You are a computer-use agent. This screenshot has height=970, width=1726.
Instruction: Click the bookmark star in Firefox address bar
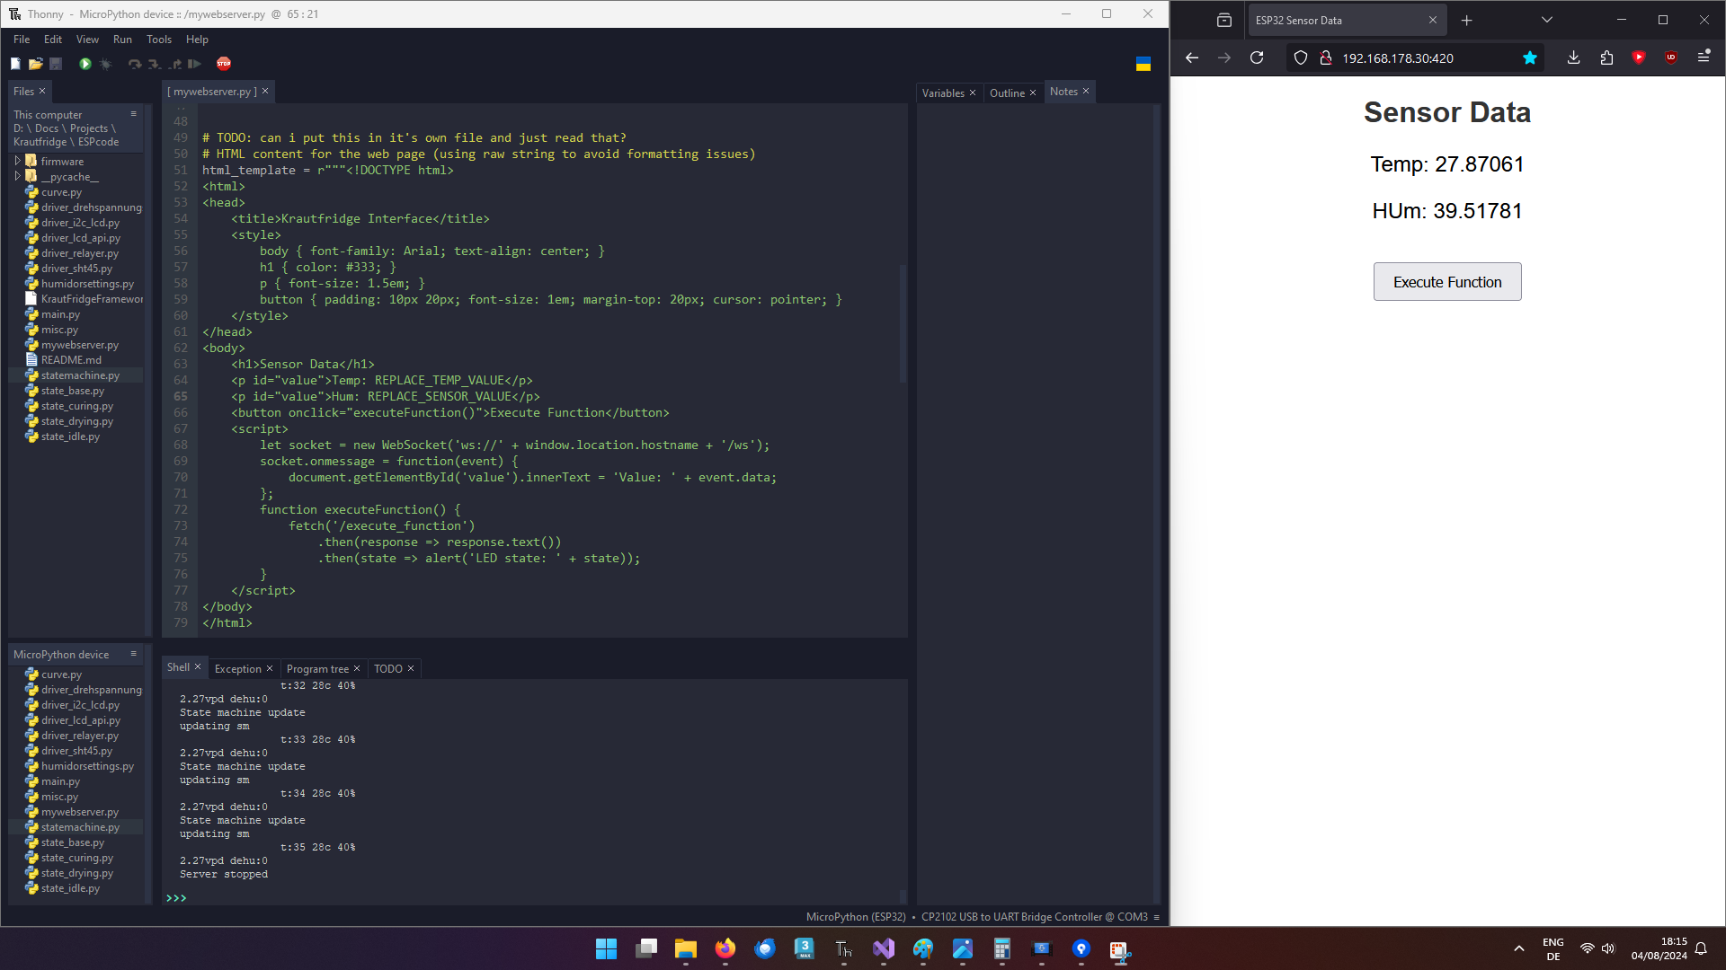click(x=1530, y=57)
